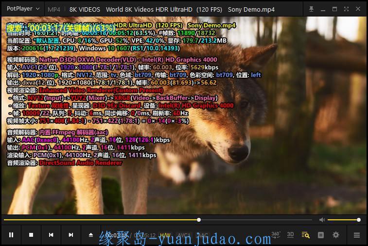Open the PotPlayer dropdown menu
The width and height of the screenshot is (368, 246).
point(23,9)
